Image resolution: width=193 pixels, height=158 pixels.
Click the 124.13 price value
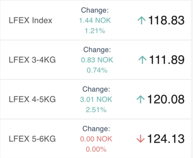[166, 139]
